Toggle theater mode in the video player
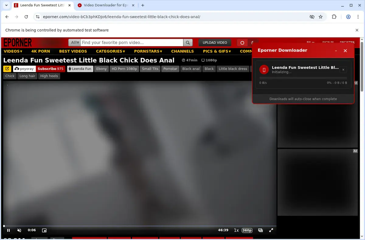Viewport: 365px width, 240px height. 260,230
